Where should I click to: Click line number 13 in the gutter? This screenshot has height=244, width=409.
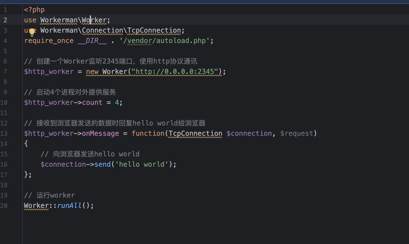(4, 133)
